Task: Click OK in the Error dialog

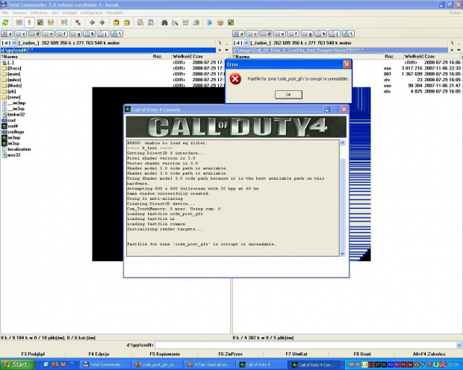Action: point(288,95)
